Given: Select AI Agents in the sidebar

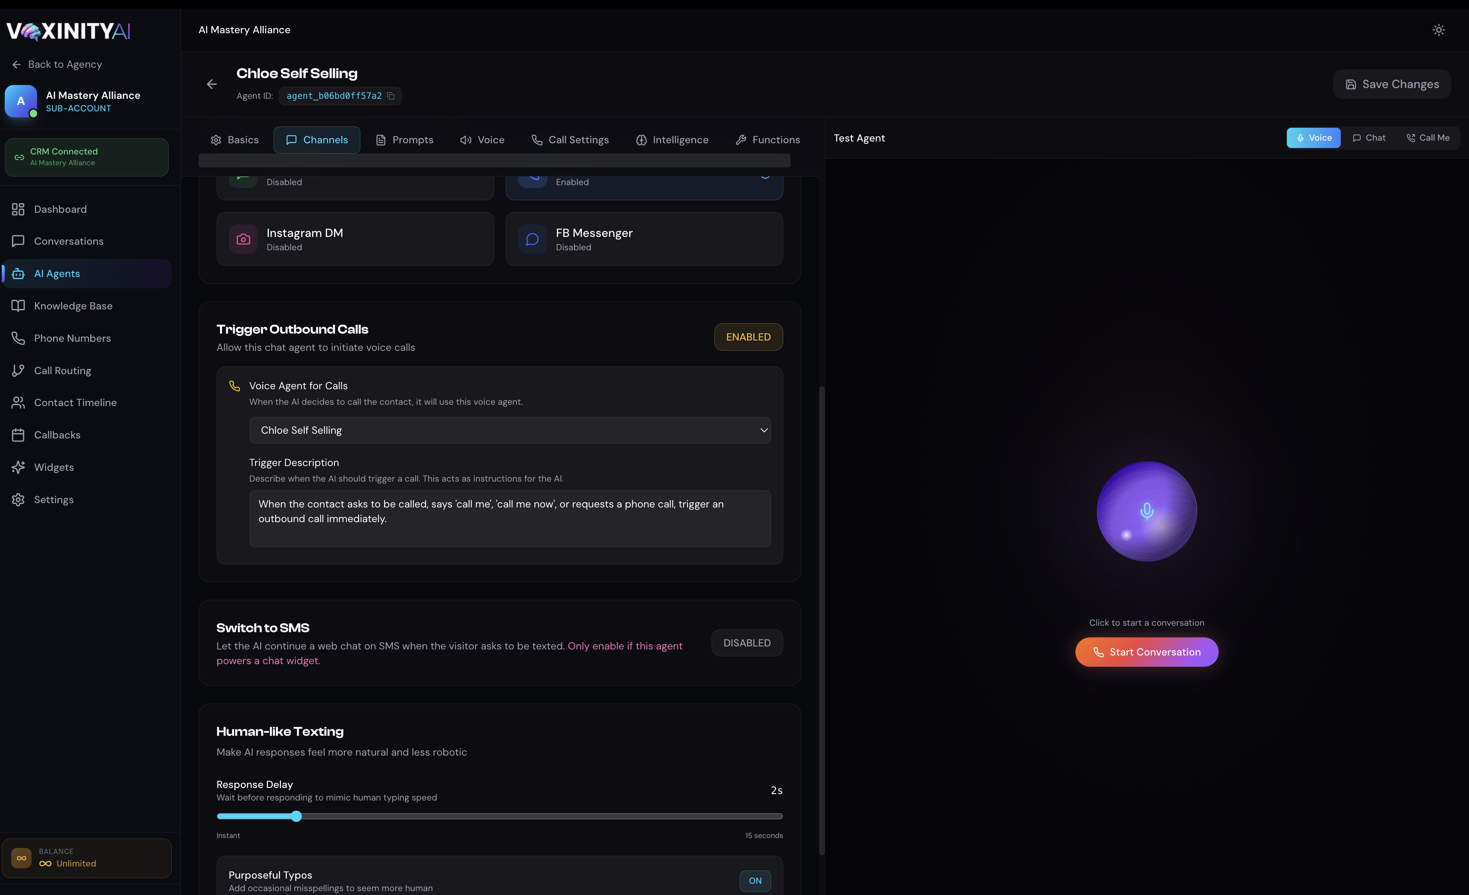Looking at the screenshot, I should coord(87,274).
